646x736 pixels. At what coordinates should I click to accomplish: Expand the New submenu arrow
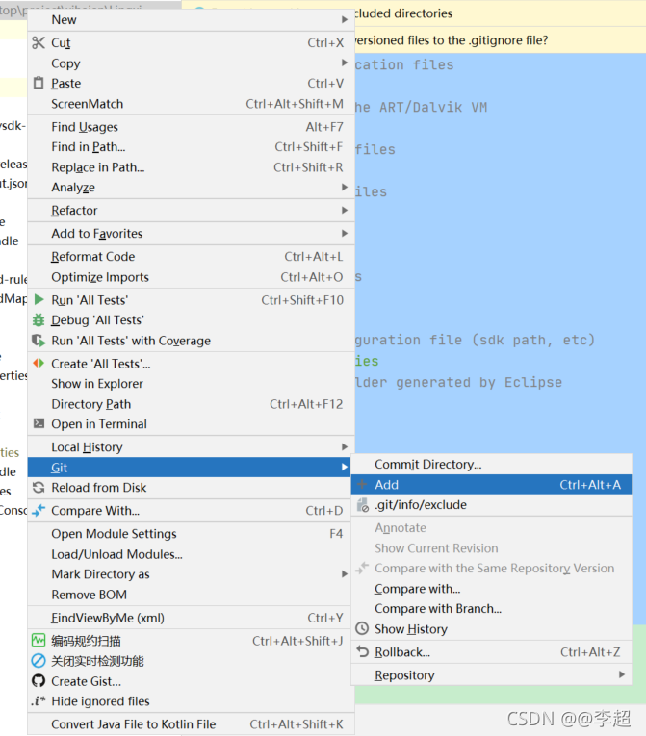(345, 19)
